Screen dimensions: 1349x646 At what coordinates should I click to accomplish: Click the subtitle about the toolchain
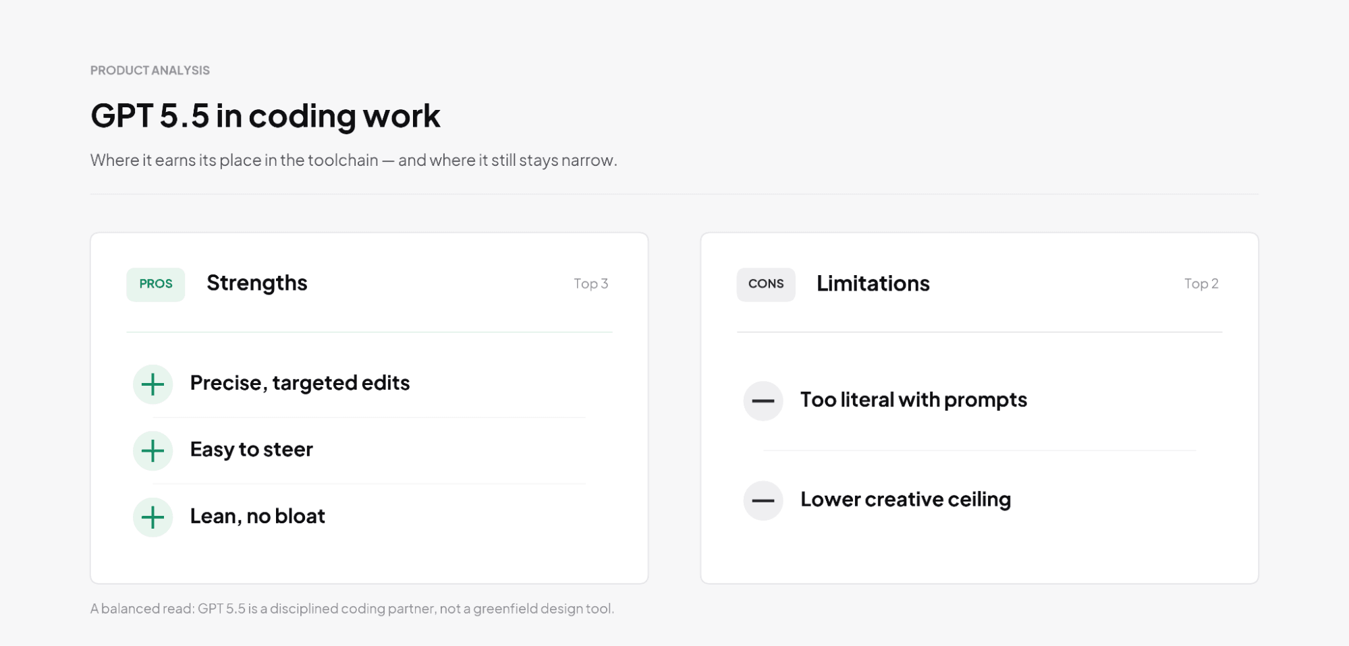[x=354, y=160]
